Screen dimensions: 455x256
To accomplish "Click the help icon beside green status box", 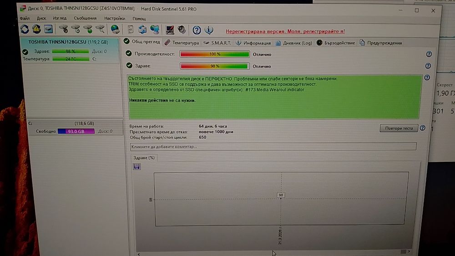I will tap(427, 78).
